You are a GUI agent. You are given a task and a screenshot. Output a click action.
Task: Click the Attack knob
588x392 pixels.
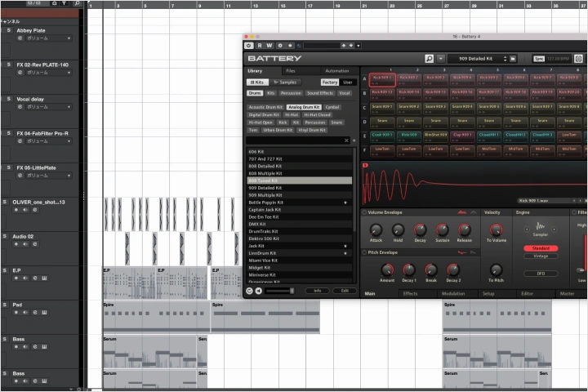[376, 229]
